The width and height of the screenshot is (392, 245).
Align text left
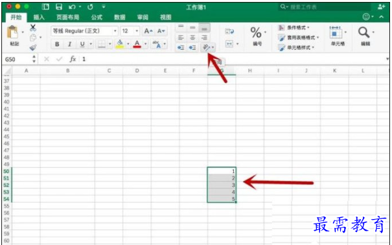pyautogui.click(x=181, y=38)
